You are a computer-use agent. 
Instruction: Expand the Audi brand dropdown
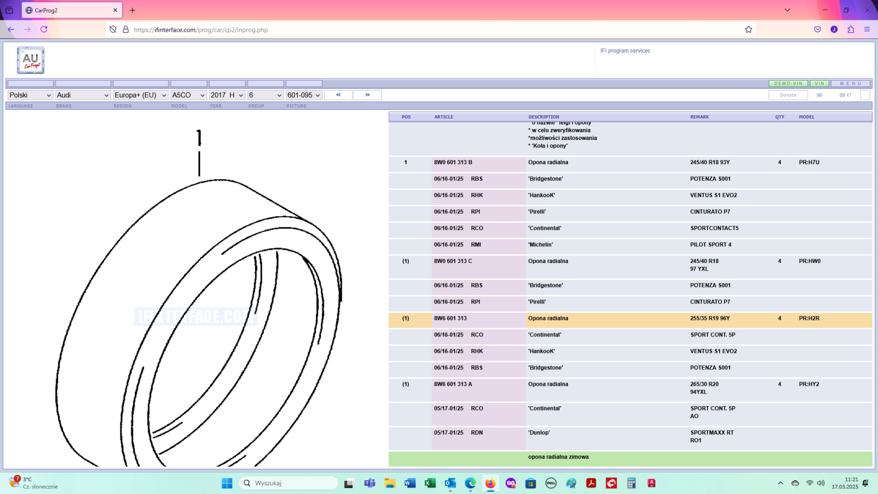click(83, 95)
